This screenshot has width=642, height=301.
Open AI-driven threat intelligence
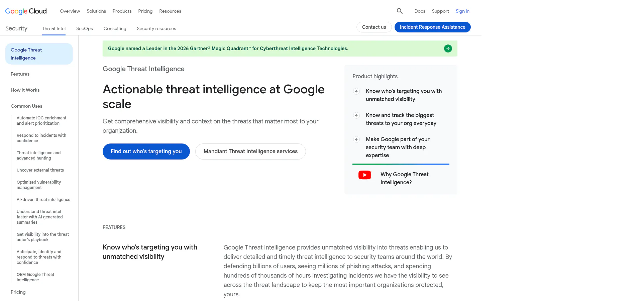(43, 200)
